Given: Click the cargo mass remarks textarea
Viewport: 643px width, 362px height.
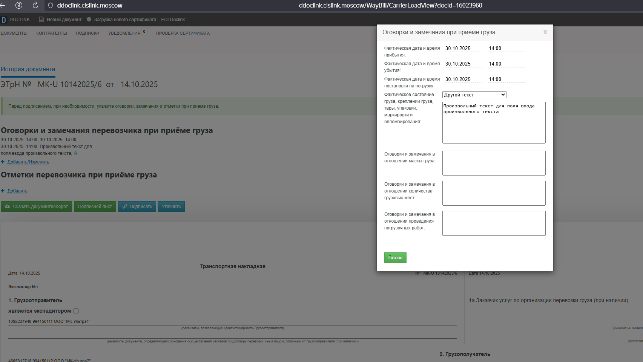Looking at the screenshot, I should (494, 163).
